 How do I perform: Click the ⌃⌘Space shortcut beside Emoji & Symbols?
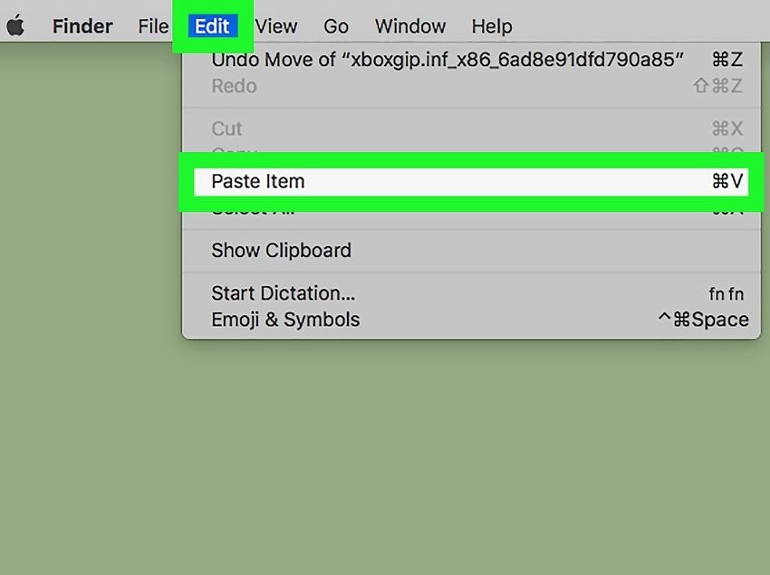point(703,320)
